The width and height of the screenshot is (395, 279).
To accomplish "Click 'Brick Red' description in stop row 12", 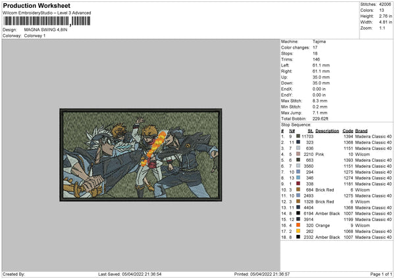I will [x=325, y=202].
